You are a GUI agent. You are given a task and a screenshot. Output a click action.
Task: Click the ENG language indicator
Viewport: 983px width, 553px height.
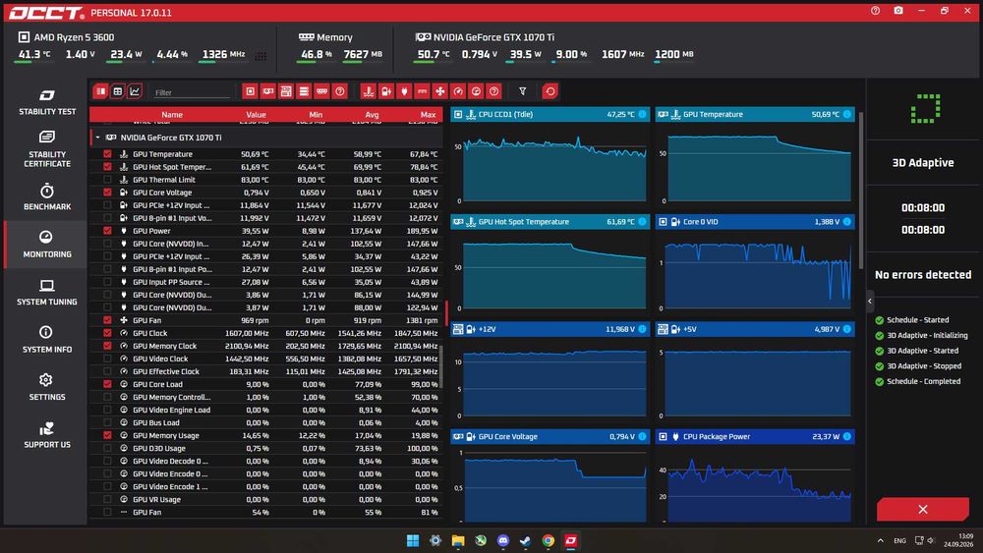899,540
